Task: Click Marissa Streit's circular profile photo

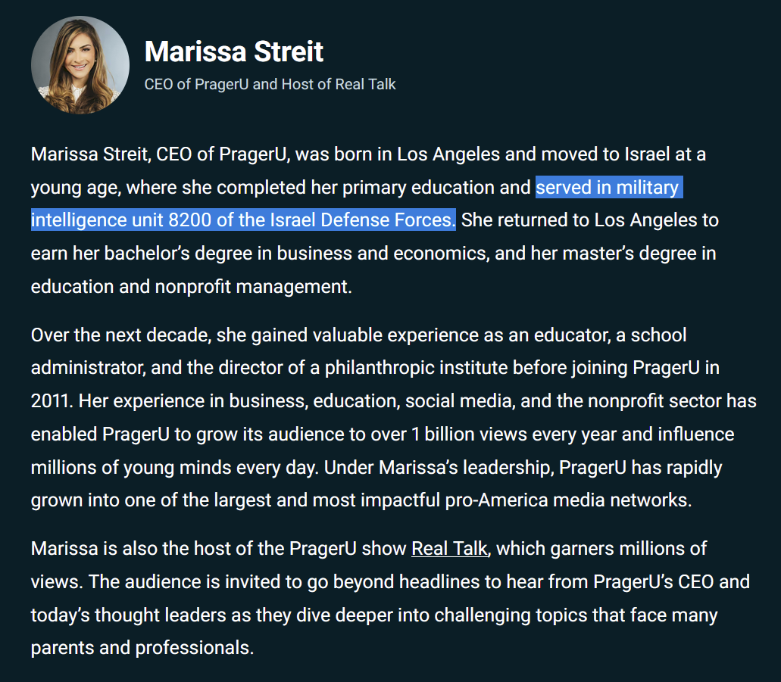Action: (x=80, y=65)
